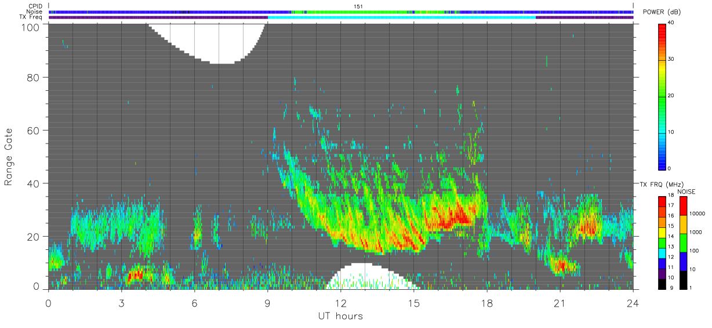The height and width of the screenshot is (328, 712).
Task: Click the orange swatch in the noise legend
Action: [683, 224]
